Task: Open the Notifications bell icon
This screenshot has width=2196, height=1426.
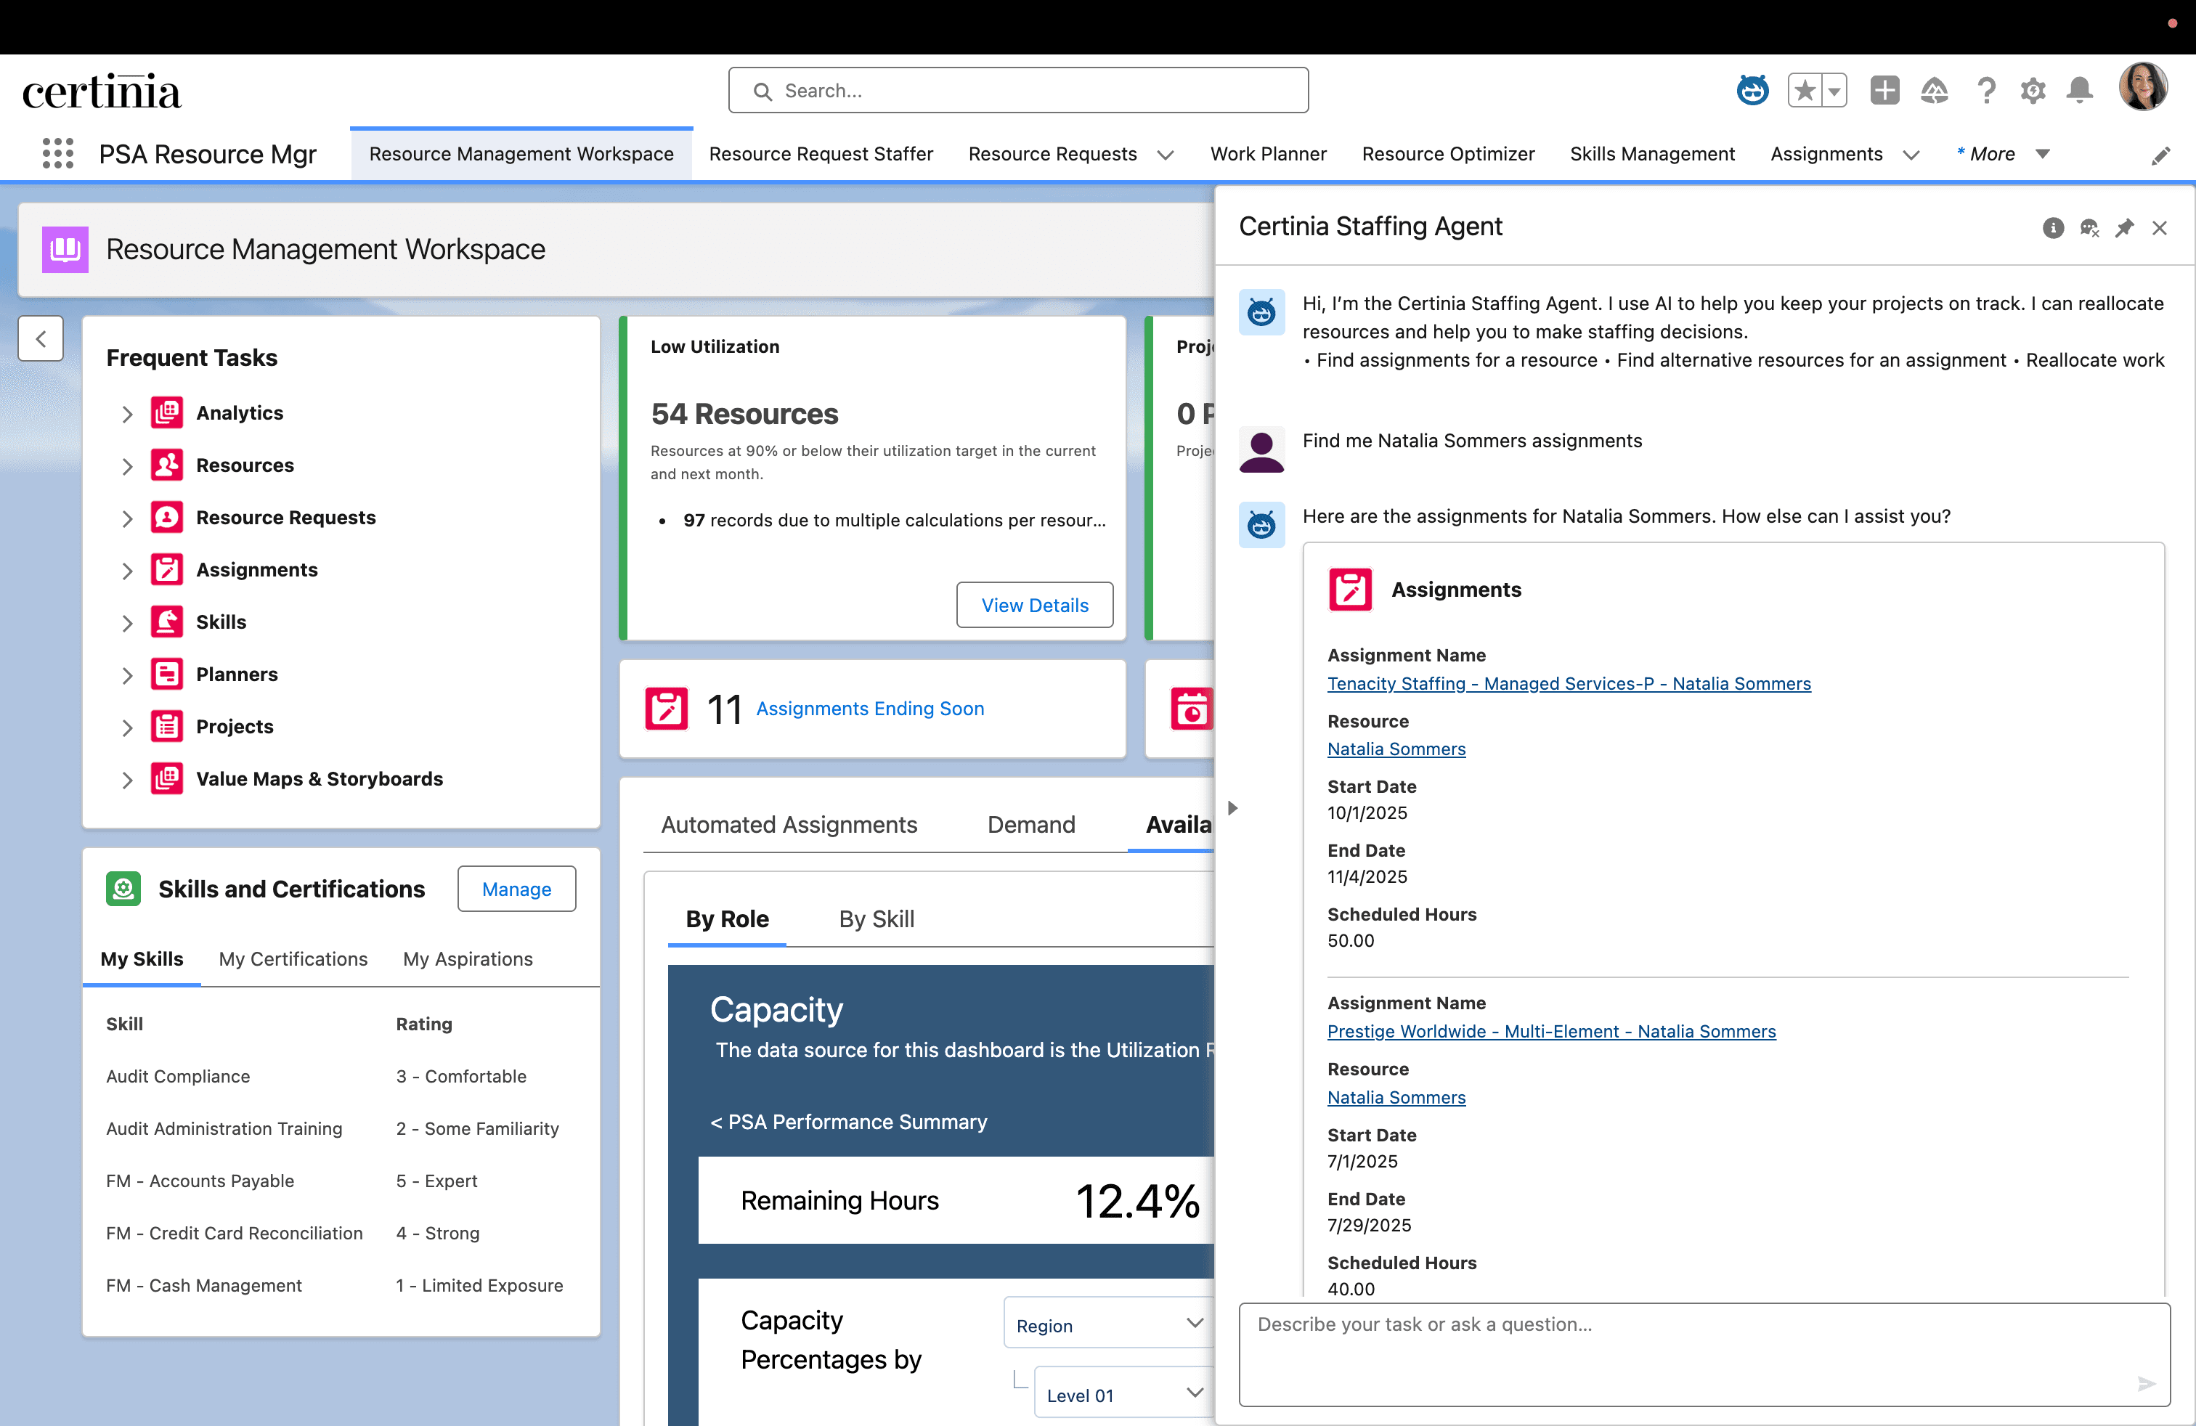Action: [2080, 90]
